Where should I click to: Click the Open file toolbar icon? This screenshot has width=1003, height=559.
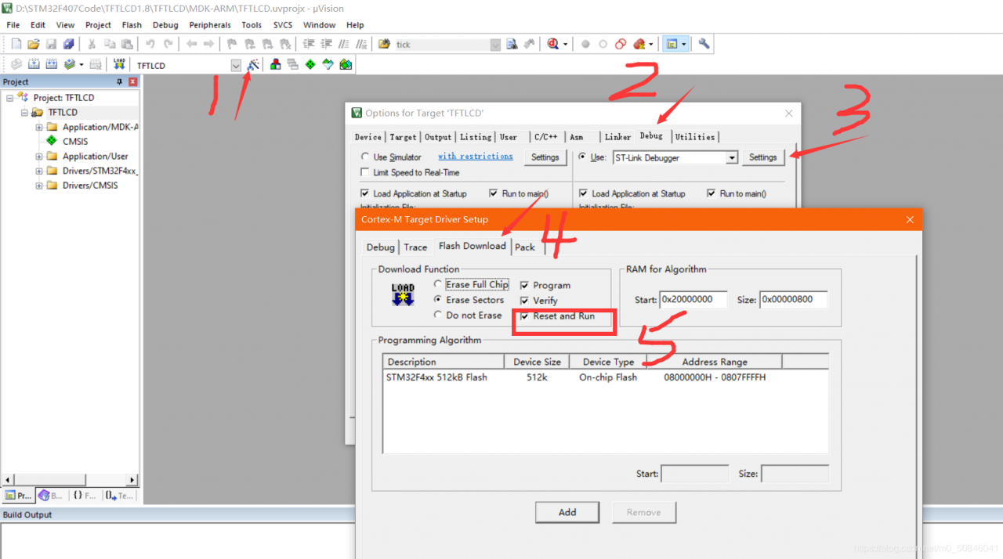pyautogui.click(x=34, y=44)
